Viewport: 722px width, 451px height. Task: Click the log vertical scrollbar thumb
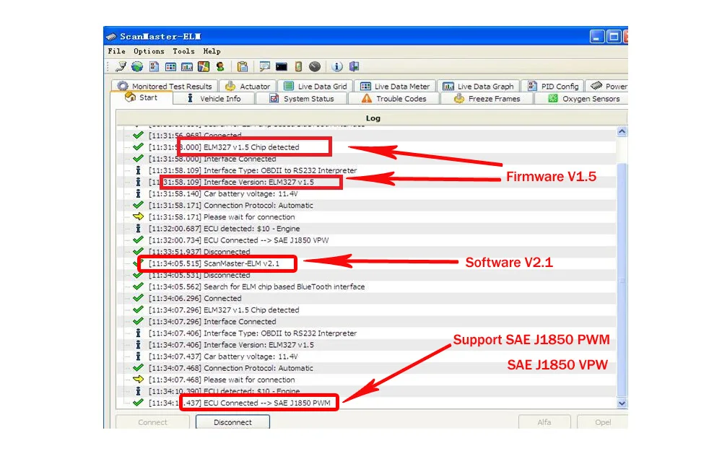[622, 279]
